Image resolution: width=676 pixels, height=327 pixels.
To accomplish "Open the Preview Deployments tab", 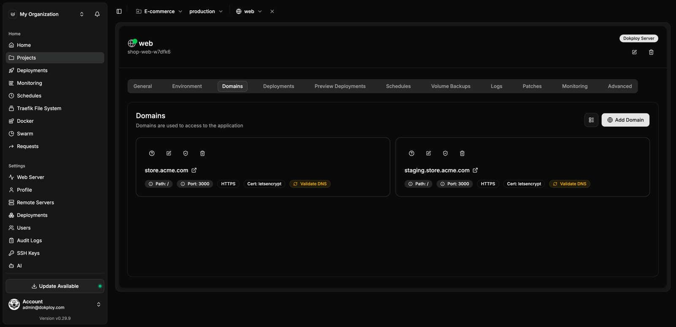I will click(340, 86).
